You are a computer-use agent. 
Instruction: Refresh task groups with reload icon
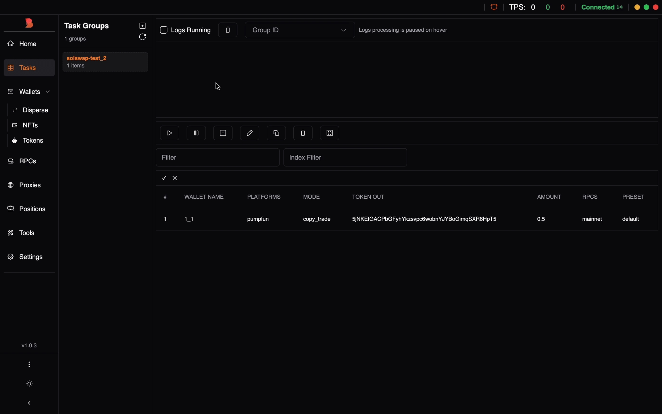coord(143,37)
